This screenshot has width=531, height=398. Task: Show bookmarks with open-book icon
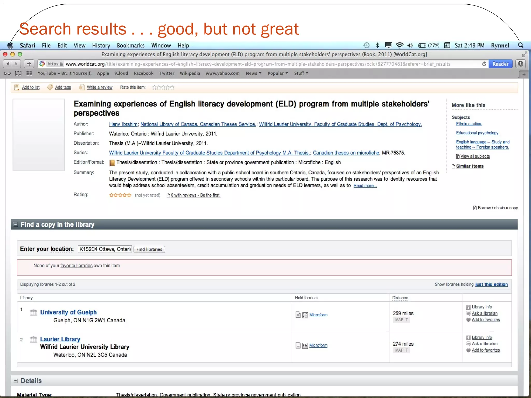[x=18, y=73]
